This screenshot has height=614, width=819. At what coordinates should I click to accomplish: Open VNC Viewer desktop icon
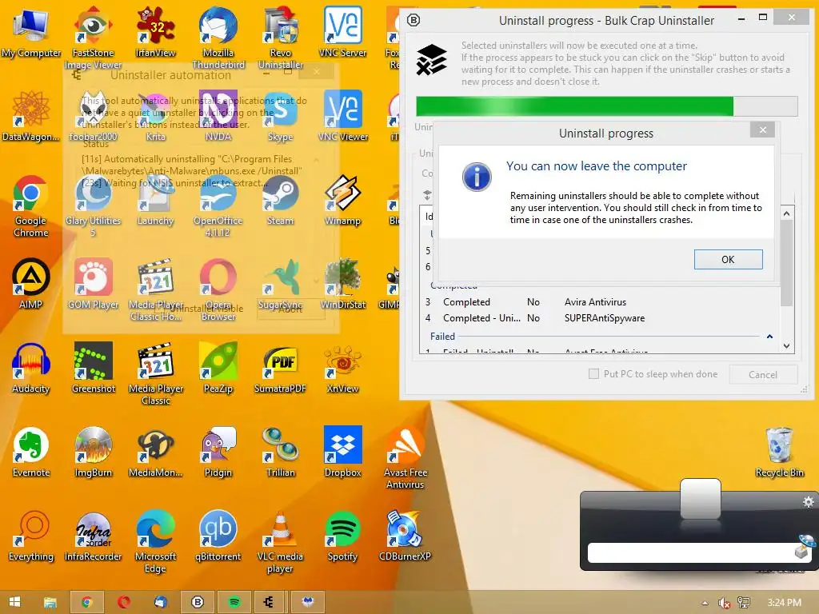click(x=342, y=116)
